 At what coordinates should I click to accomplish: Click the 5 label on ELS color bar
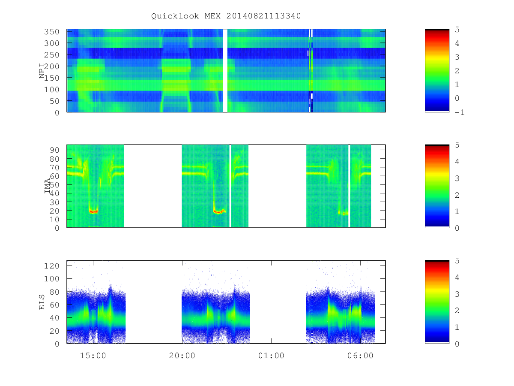point(457,261)
